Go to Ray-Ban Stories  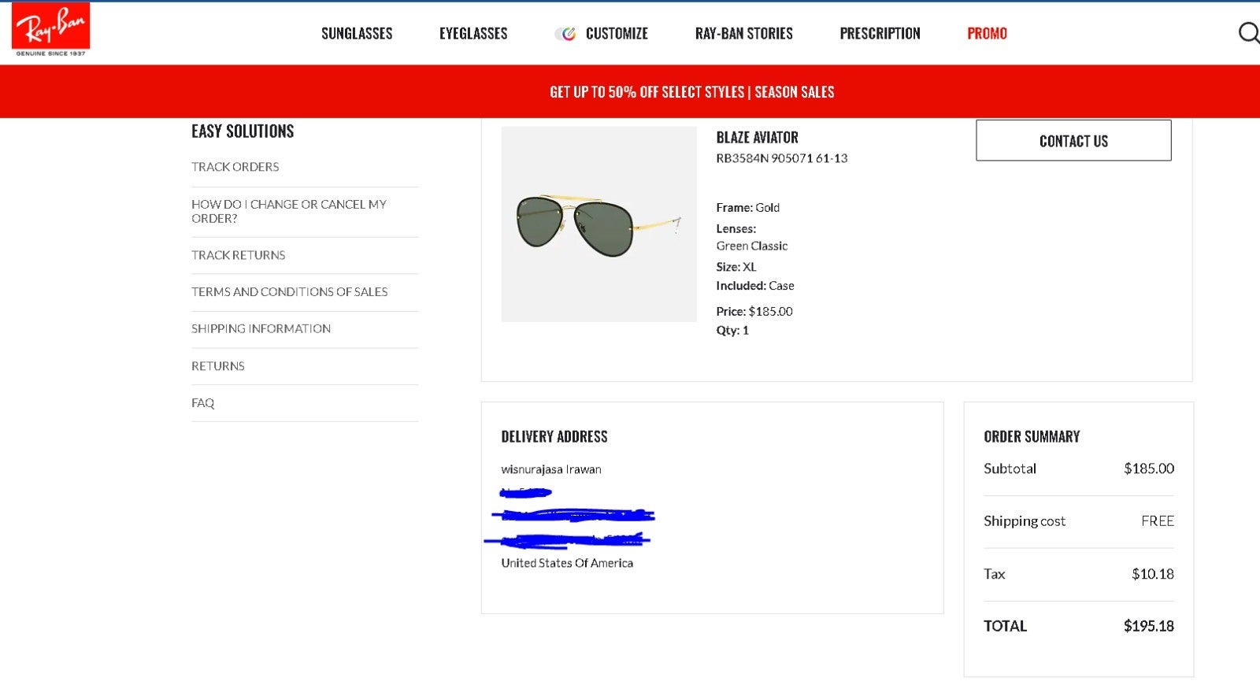coord(743,33)
